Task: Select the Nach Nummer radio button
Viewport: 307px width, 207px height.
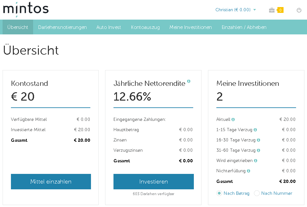Action: coord(257,193)
